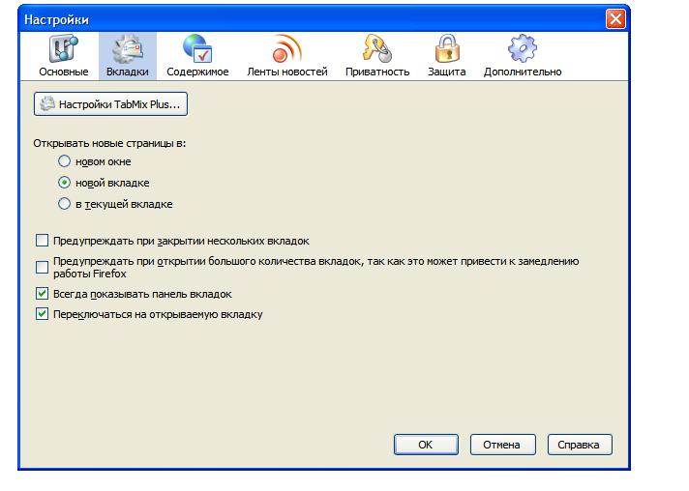Screen dimensions: 689x491
Task: Close the Настройки dialog window
Action: pos(615,19)
